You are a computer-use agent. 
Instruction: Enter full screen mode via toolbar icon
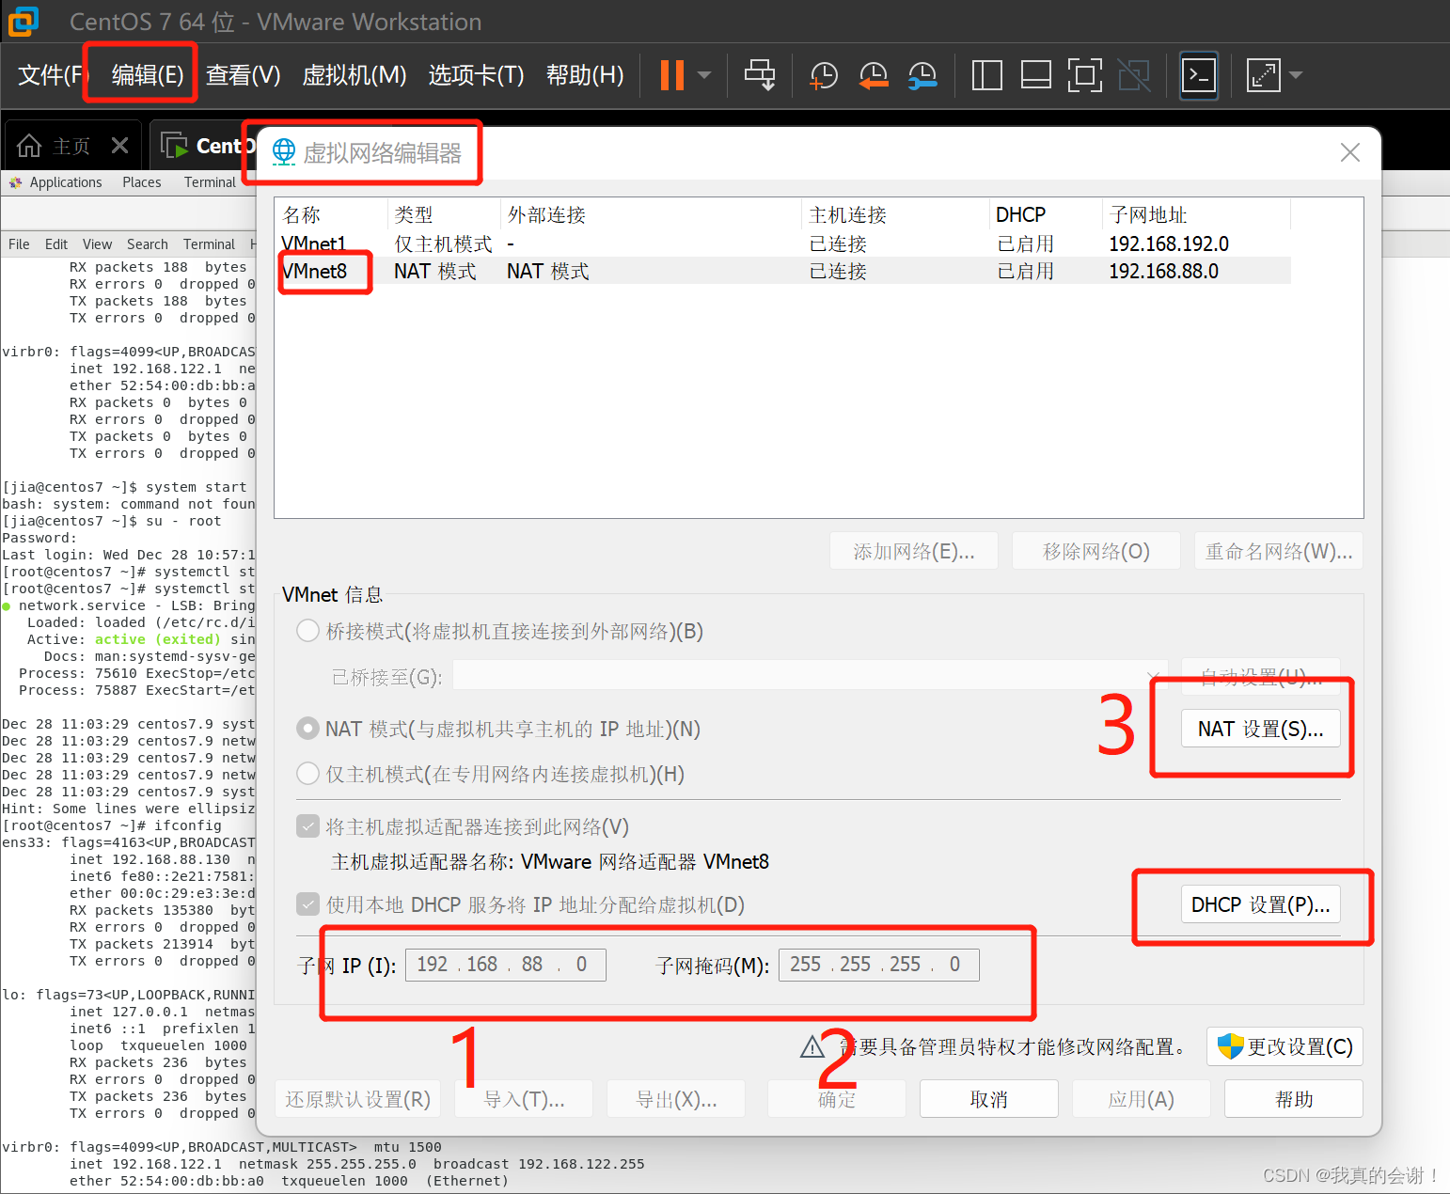[x=1084, y=75]
